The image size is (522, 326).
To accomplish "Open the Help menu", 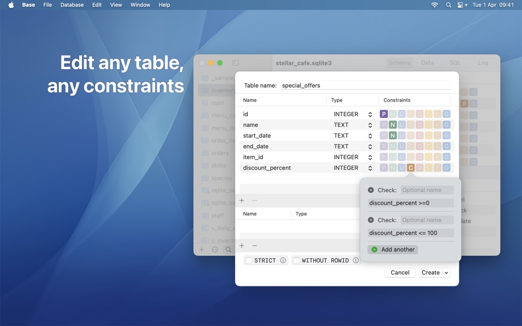I will [164, 5].
